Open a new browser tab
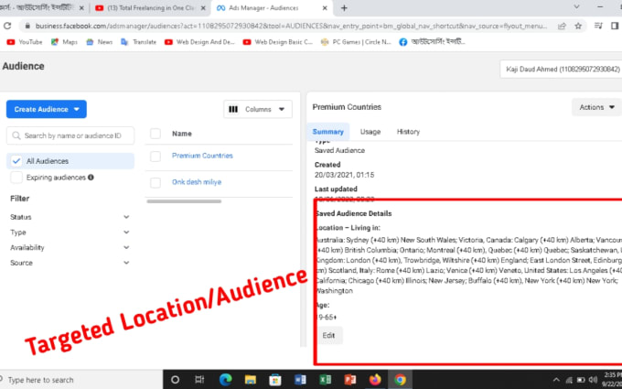This screenshot has width=622, height=389. tap(344, 8)
